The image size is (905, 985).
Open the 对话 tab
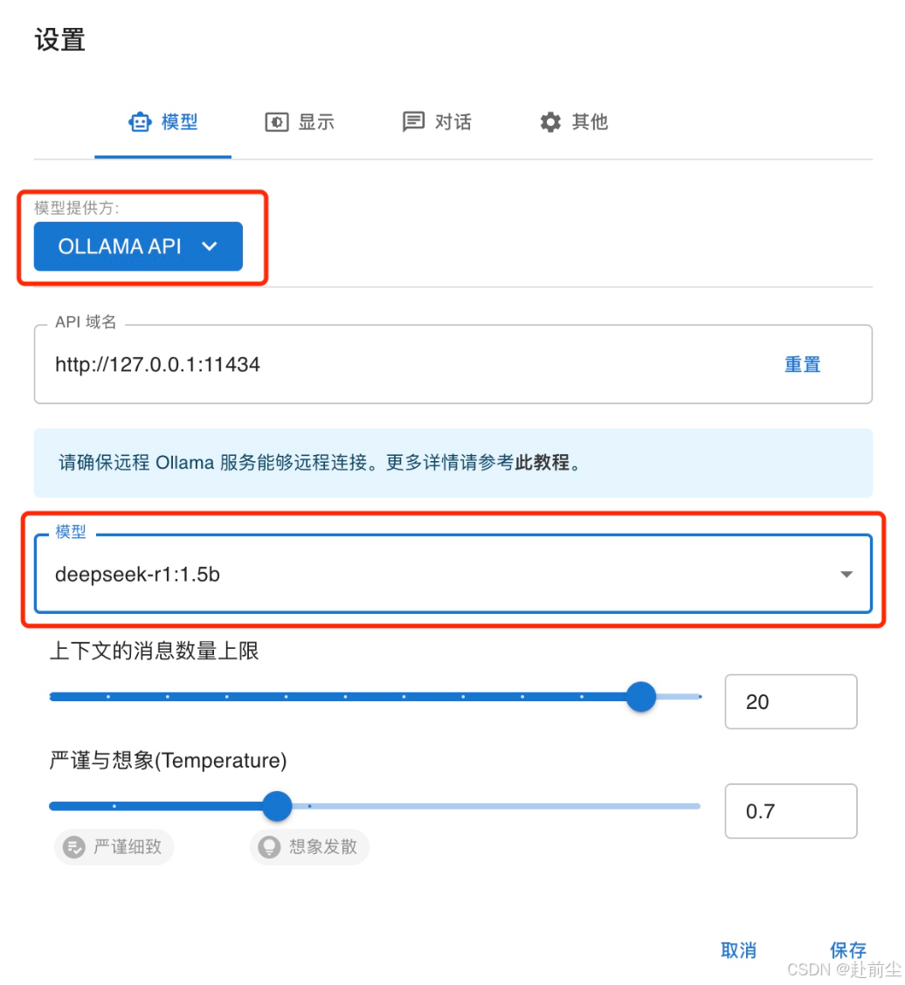(437, 122)
